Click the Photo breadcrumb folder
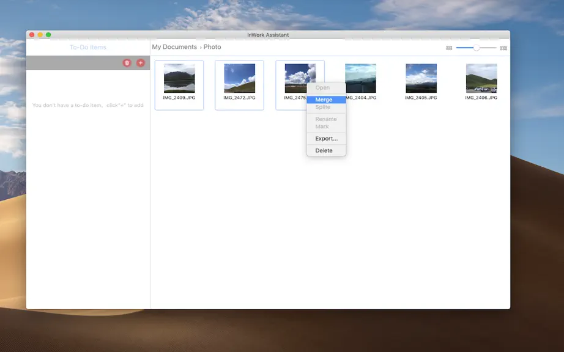 [x=212, y=47]
